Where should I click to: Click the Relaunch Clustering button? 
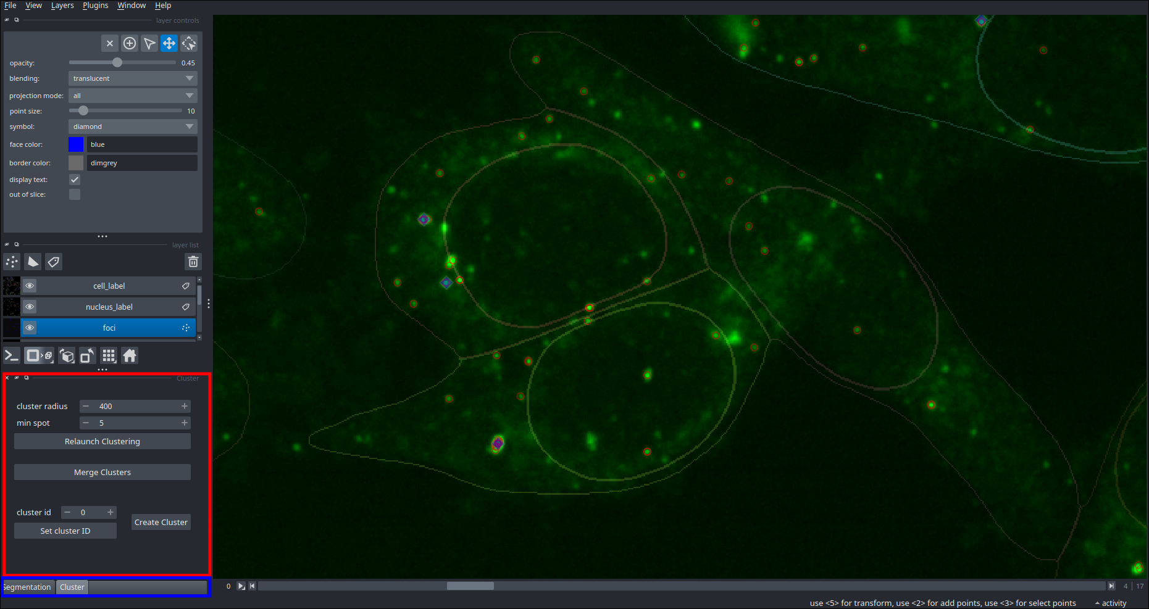click(102, 441)
